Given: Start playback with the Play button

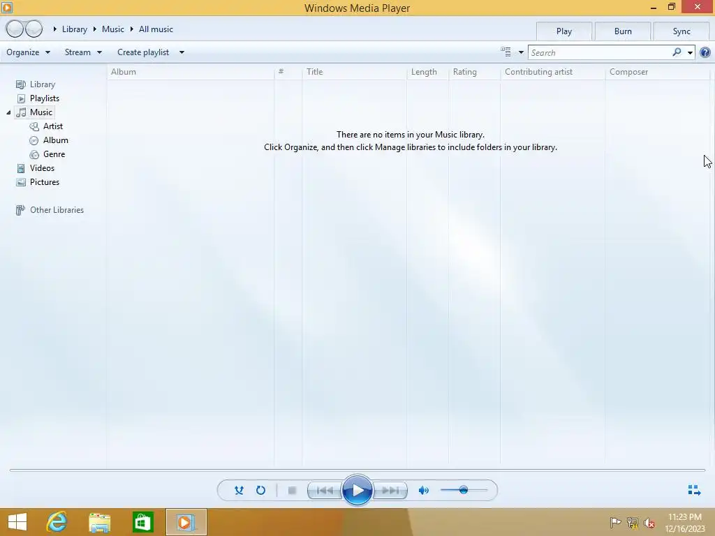Looking at the screenshot, I should (357, 491).
